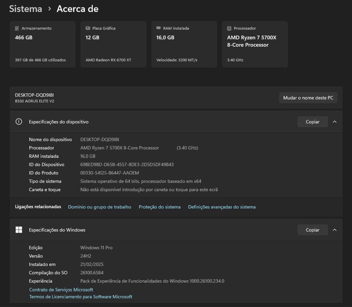Image resolution: width=352 pixels, height=307 pixels.
Task: Click the Experiência pack version text
Action: 152,281
